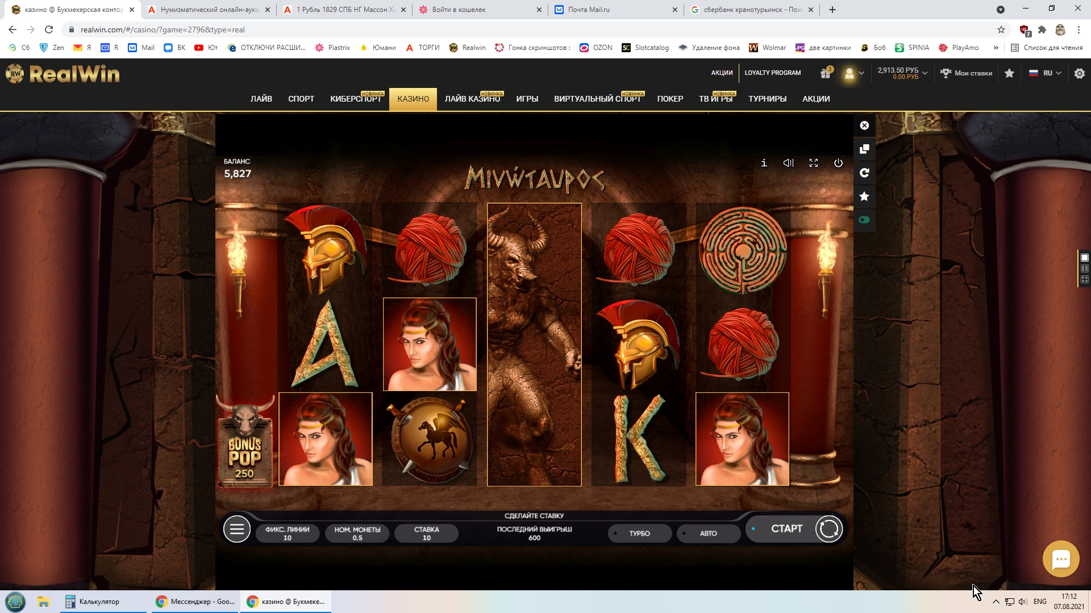Screen dimensions: 1091x613
Task: Switch to Почта Mail.ru tab
Action: click(x=616, y=10)
